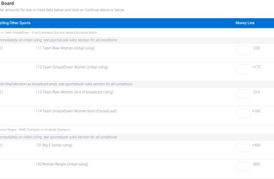Click bet amount field for Big E initial ruling

coord(243,147)
